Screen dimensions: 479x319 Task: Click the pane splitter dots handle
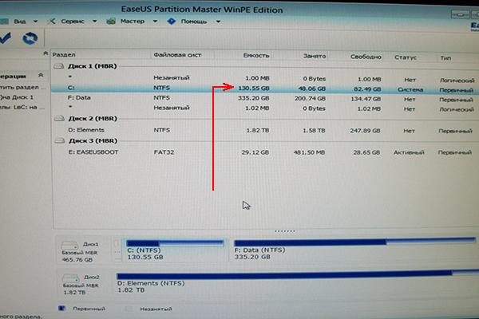[284, 231]
